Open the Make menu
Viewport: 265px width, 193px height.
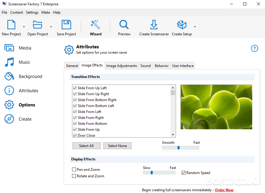[46, 12]
